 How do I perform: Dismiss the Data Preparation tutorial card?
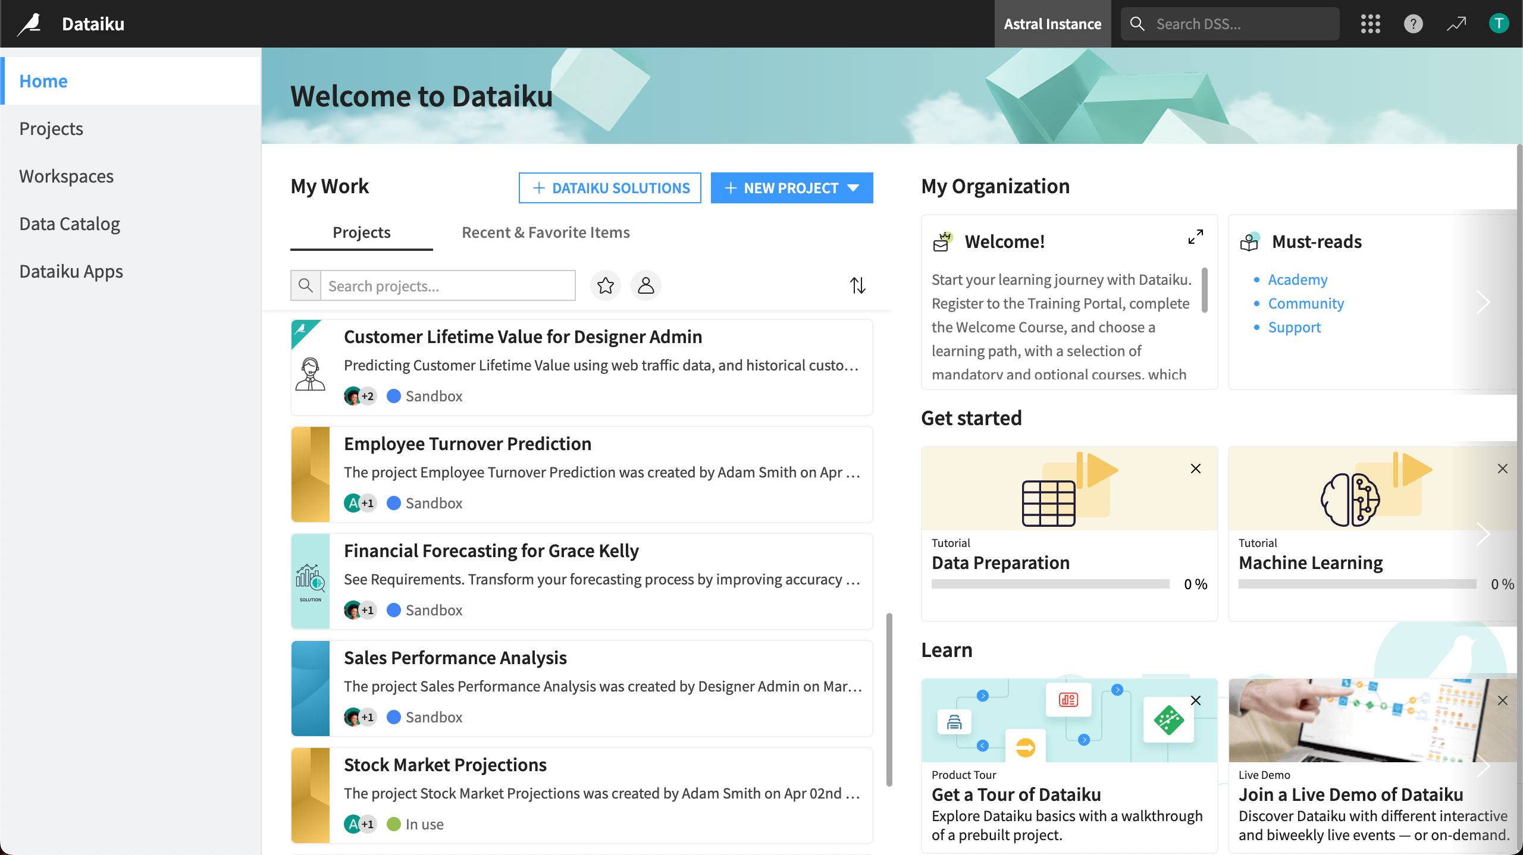[1196, 469]
